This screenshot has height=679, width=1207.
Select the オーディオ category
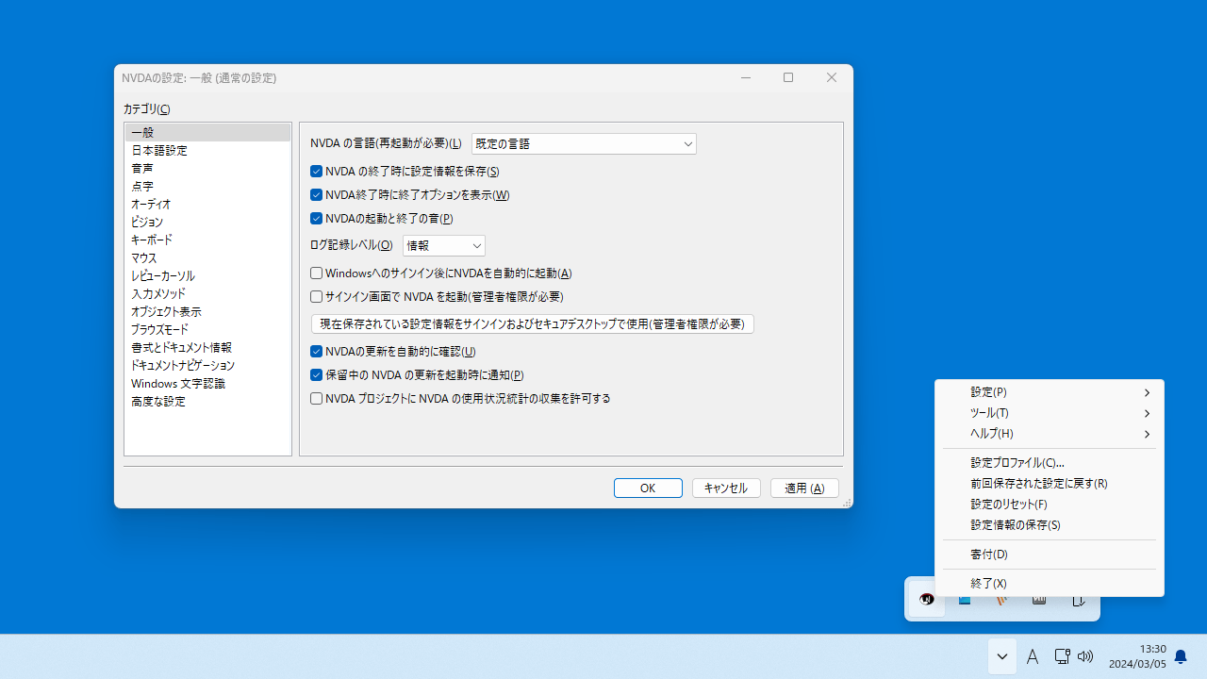(x=207, y=205)
